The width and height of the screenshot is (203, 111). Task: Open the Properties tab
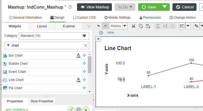[15, 101]
